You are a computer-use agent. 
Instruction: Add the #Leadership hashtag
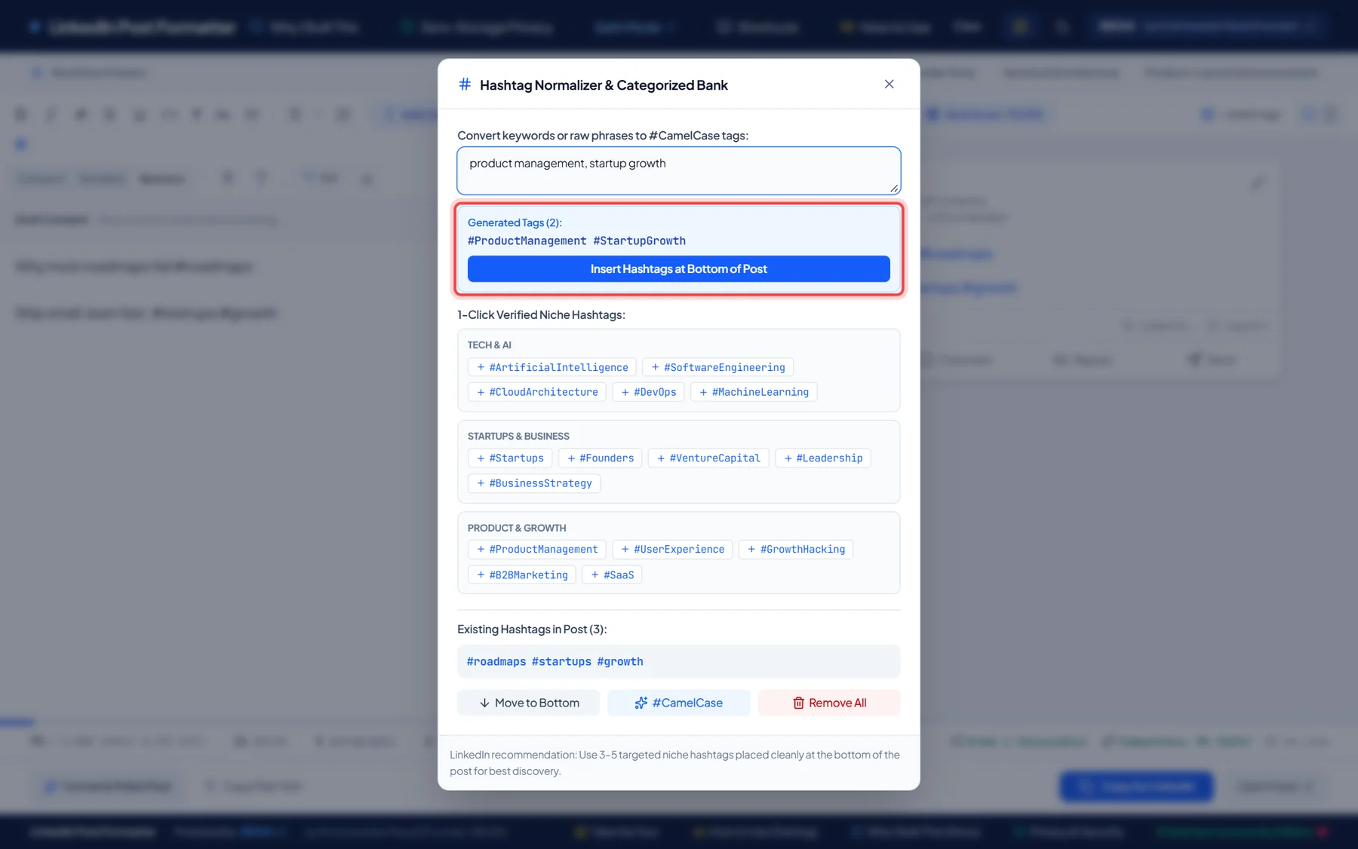click(x=823, y=458)
